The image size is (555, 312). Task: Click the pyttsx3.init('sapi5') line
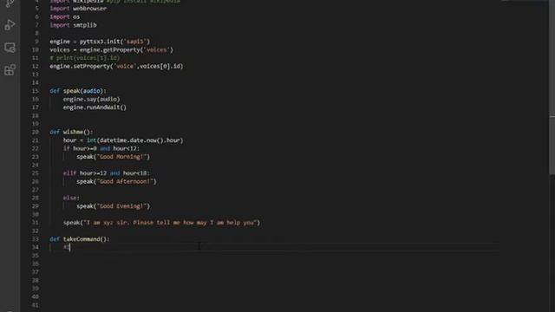100,42
